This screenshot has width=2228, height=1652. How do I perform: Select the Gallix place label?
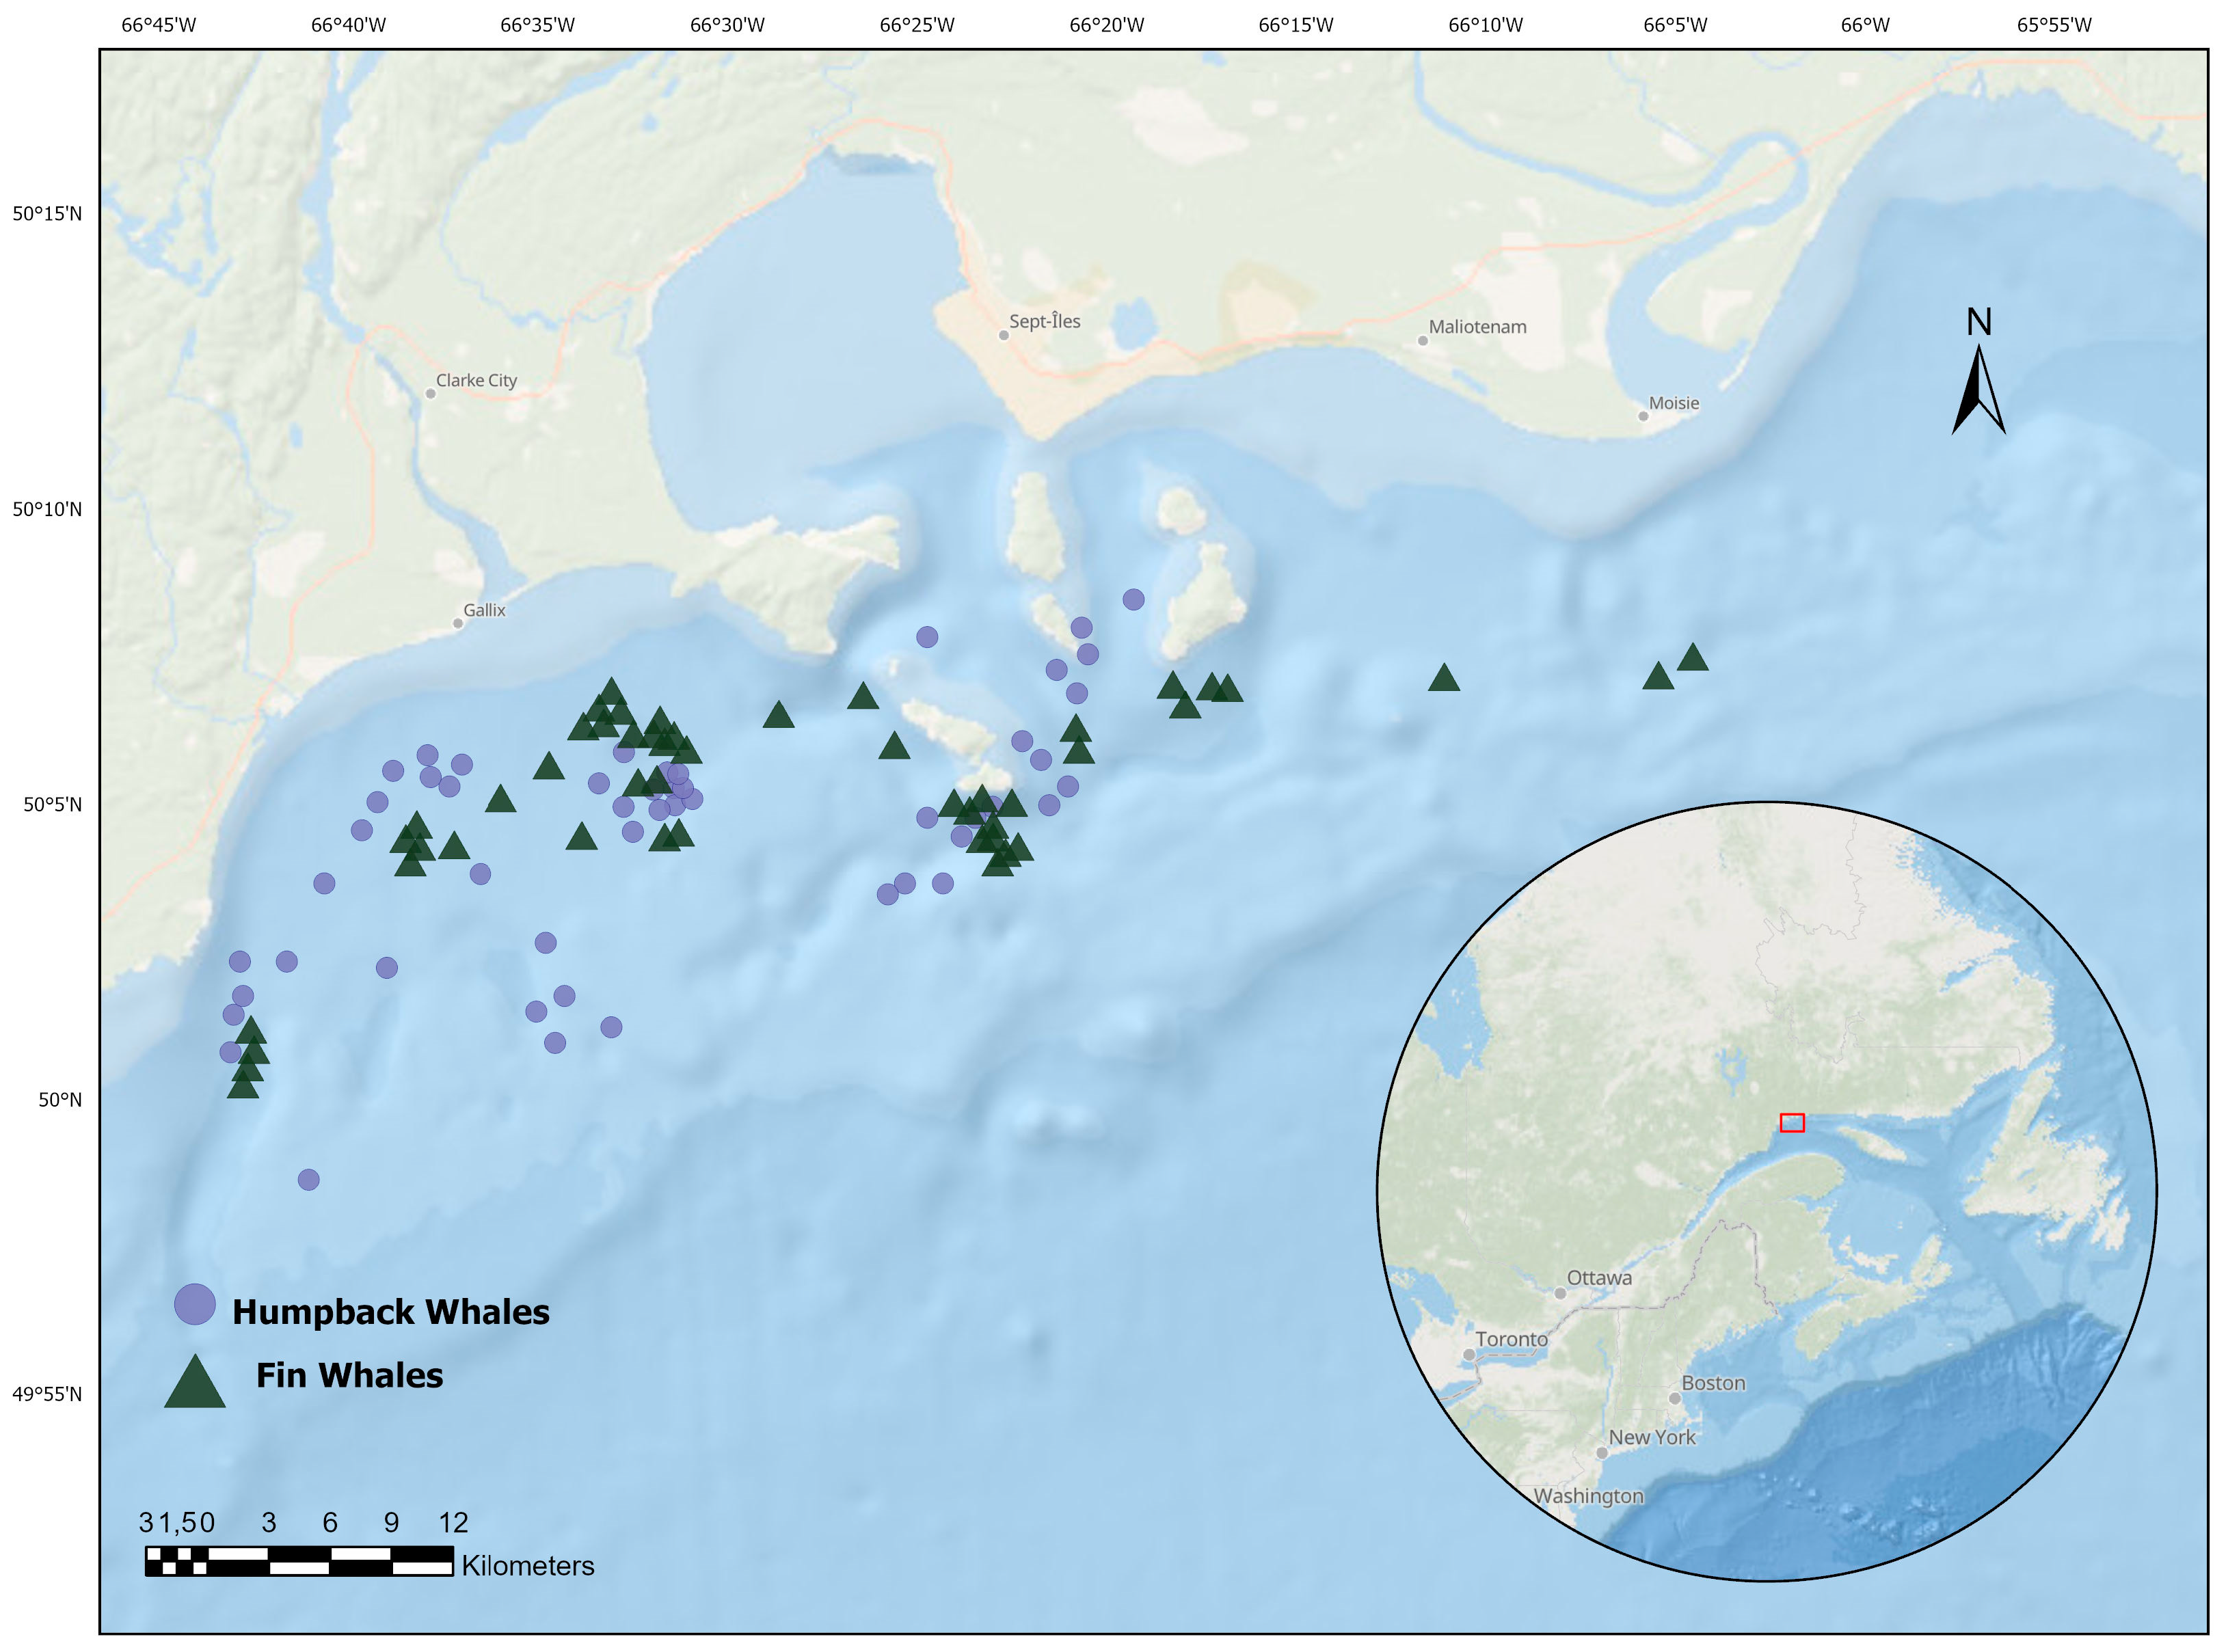point(484,611)
